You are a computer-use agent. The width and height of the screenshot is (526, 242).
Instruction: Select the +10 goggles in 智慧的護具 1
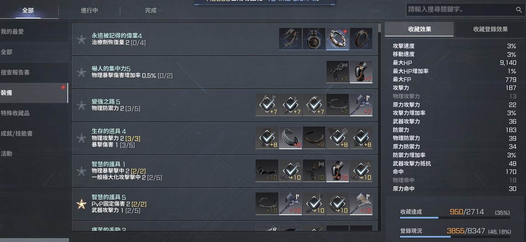tap(267, 171)
